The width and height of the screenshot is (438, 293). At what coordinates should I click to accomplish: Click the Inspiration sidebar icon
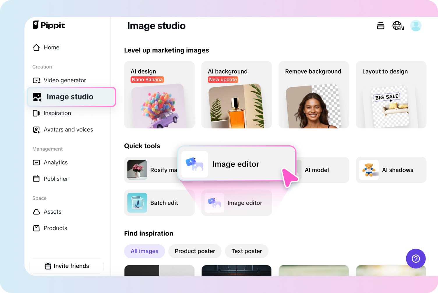pyautogui.click(x=36, y=113)
